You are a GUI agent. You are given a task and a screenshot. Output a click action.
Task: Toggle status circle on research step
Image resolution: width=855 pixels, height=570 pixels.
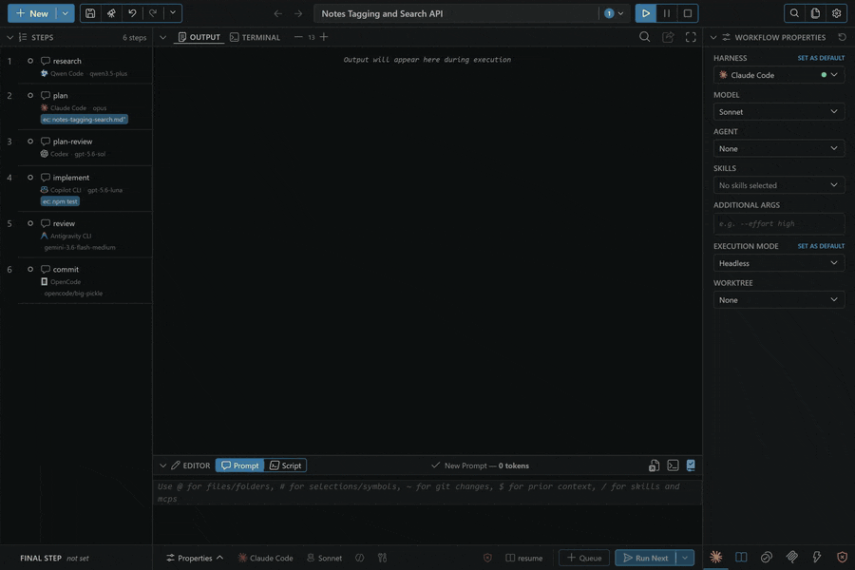[30, 61]
